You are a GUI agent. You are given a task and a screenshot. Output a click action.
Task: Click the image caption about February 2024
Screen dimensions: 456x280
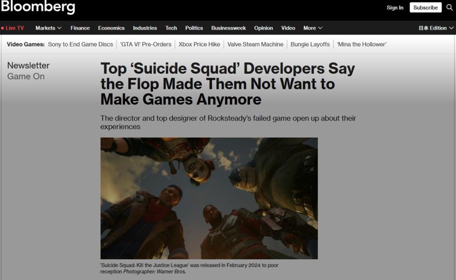click(x=189, y=268)
